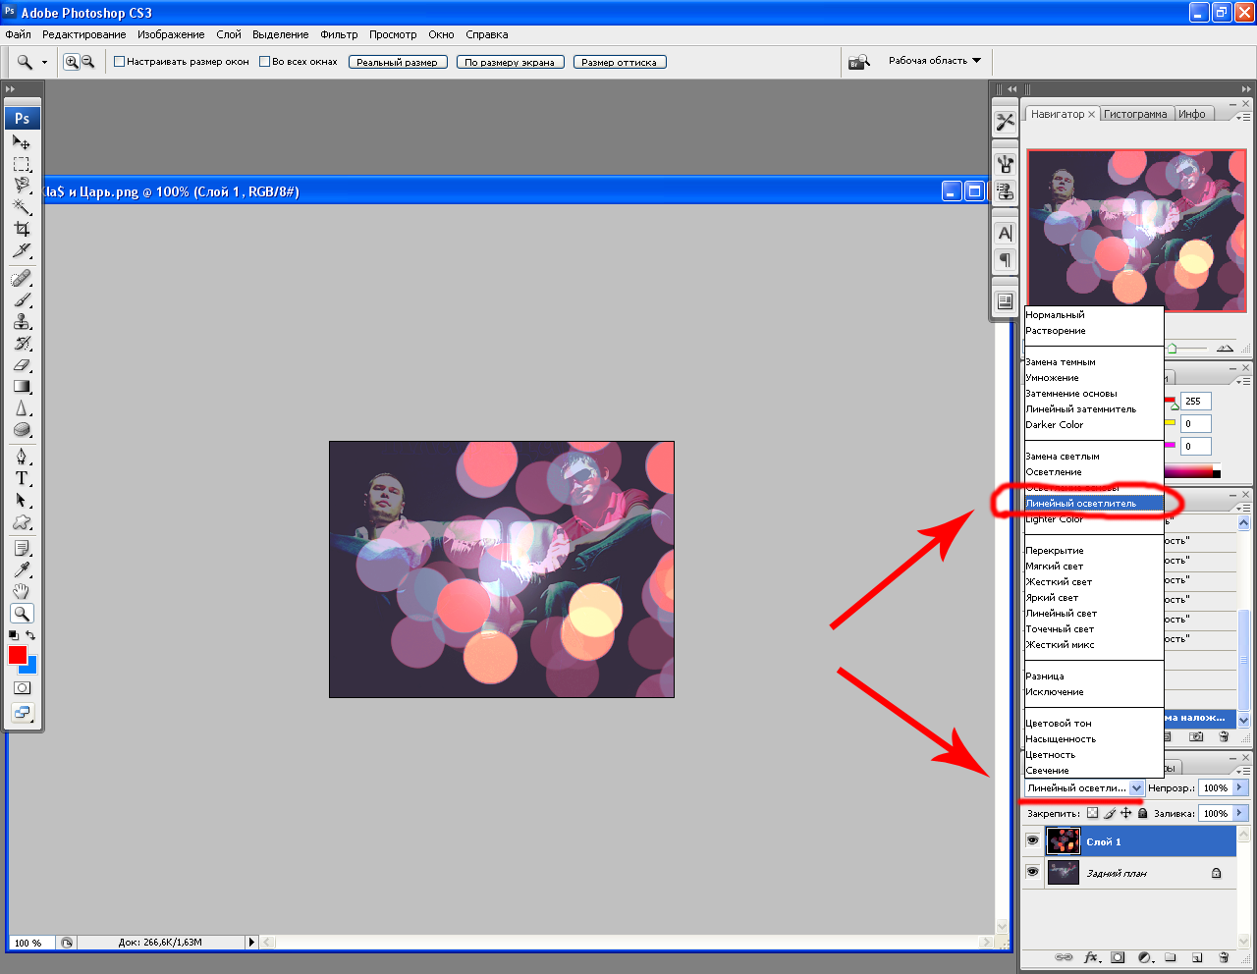Tick the Во всех окнах checkbox

(x=265, y=62)
